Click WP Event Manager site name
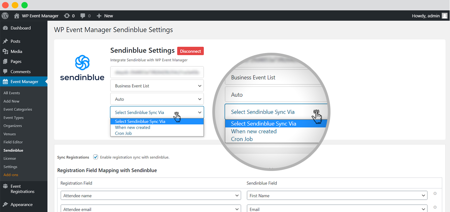The image size is (450, 212). 40,16
